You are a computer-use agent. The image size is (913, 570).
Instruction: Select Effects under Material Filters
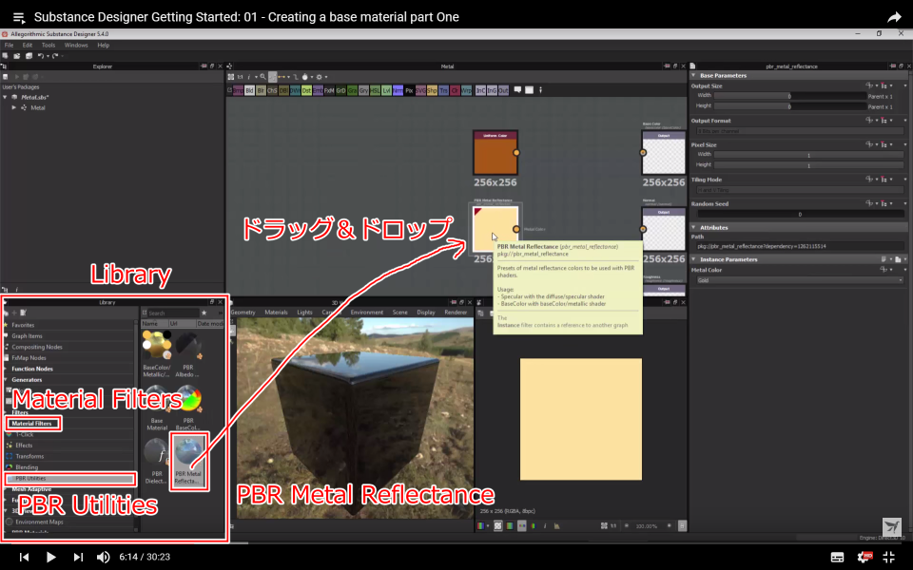(24, 446)
